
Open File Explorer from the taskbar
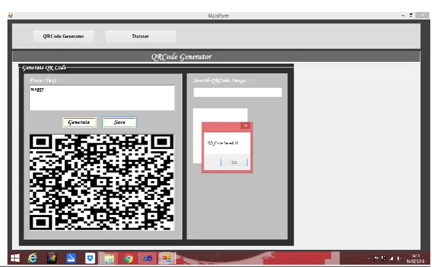pyautogui.click(x=109, y=258)
